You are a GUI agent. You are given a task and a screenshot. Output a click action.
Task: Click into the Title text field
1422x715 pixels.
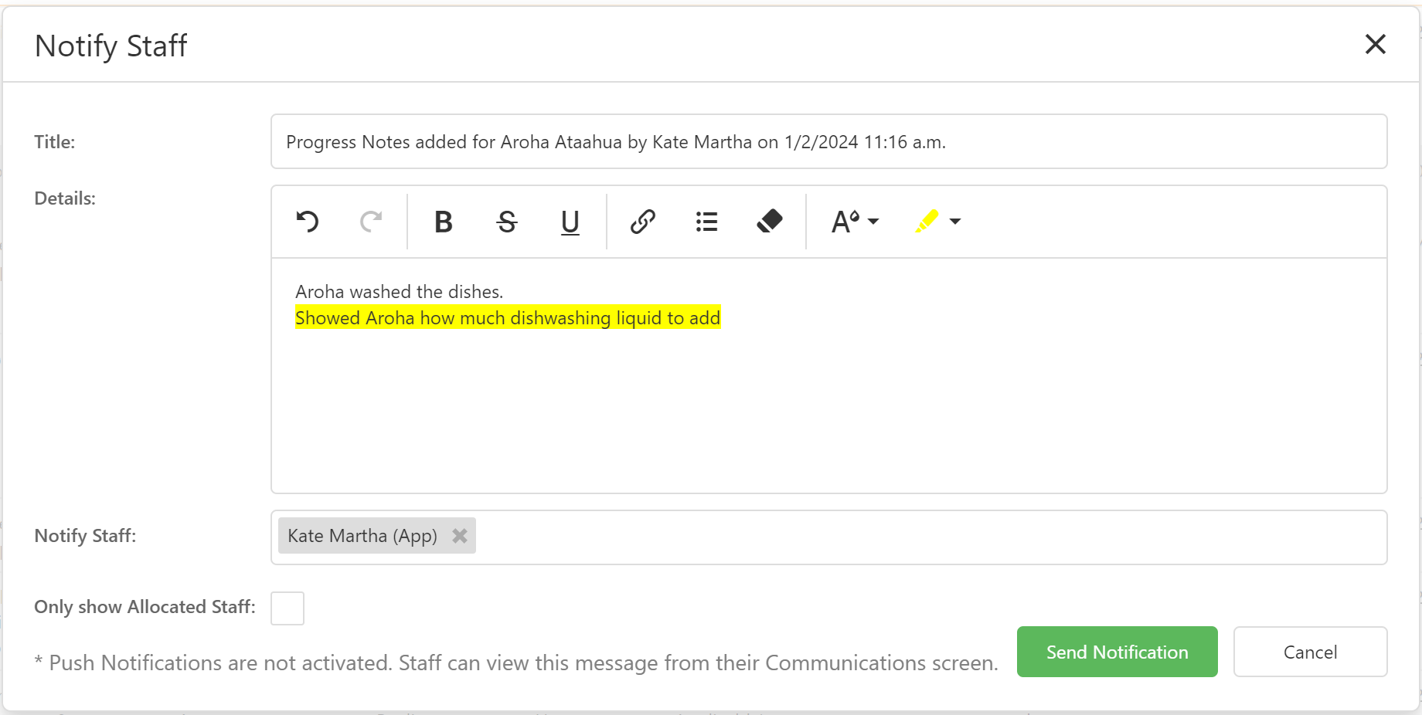[x=828, y=141]
